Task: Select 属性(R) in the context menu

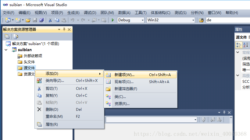Action: 69,124
